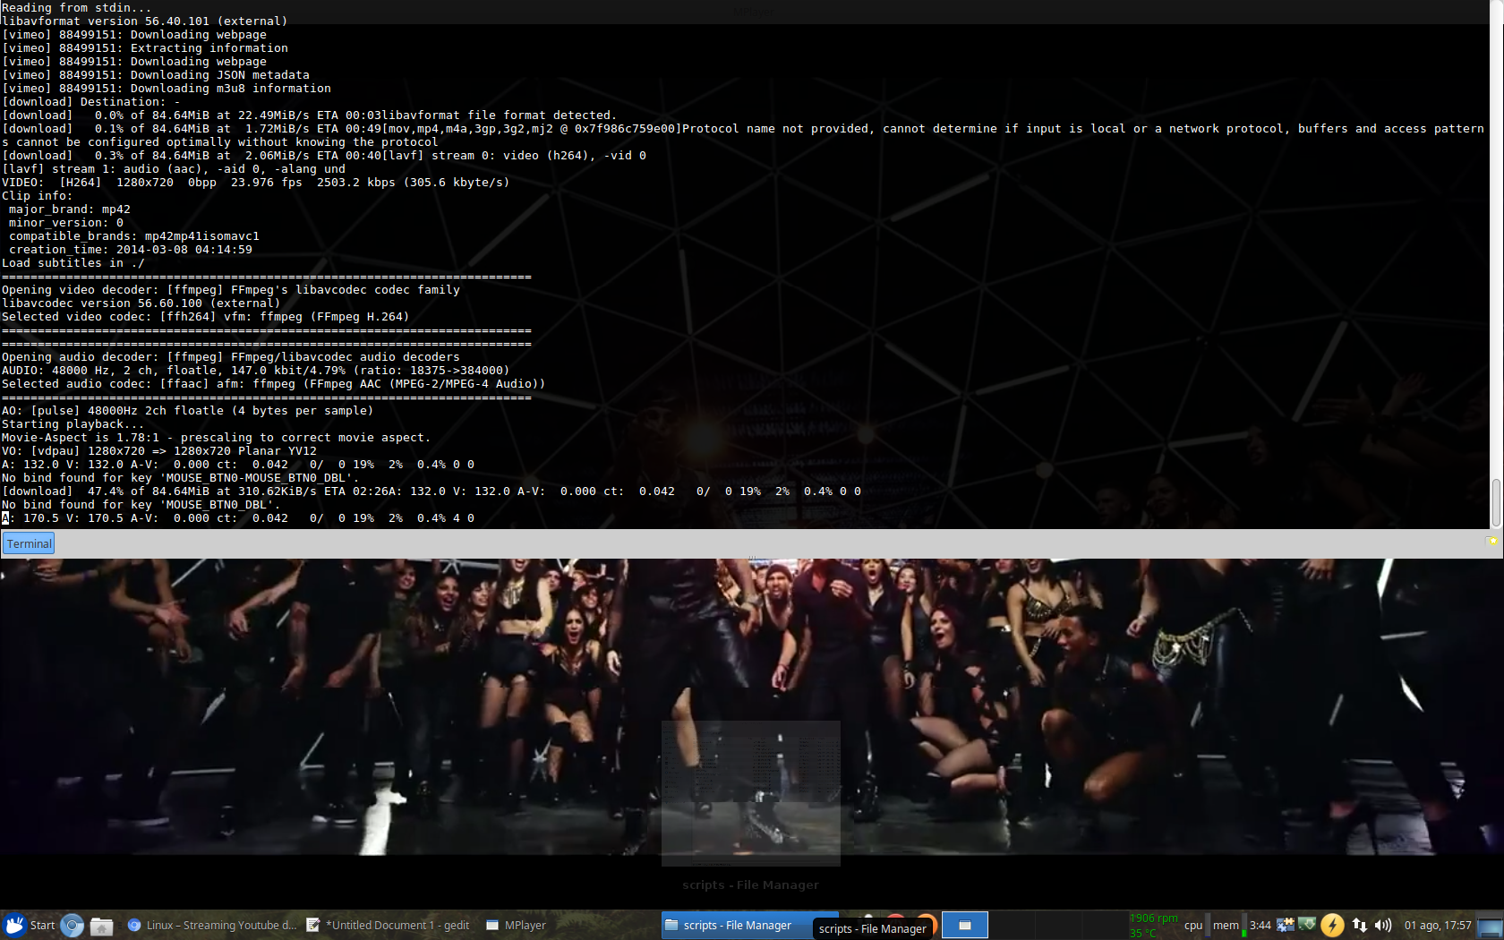
Task: Click the 'Extracting information' vimeo line
Action: point(145,48)
